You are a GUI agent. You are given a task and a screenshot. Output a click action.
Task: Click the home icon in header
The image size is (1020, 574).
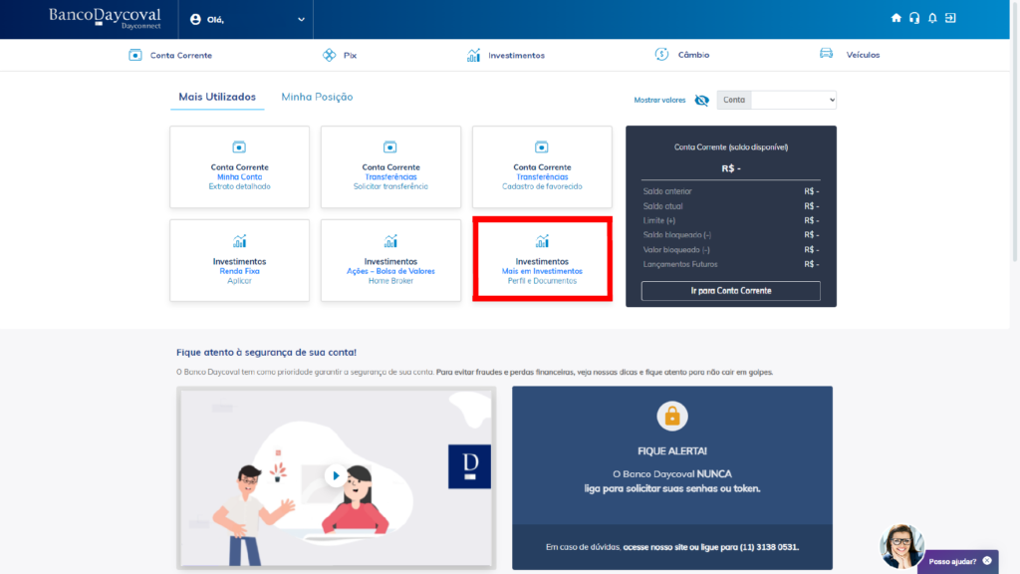(895, 18)
